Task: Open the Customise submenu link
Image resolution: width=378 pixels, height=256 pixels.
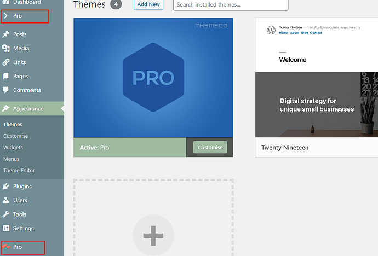Action: tap(16, 136)
